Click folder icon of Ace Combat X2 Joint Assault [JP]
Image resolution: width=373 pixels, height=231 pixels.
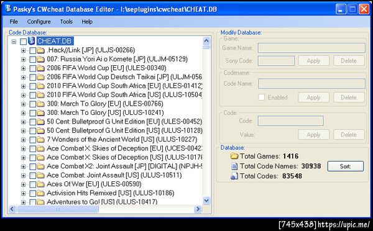click(40, 166)
